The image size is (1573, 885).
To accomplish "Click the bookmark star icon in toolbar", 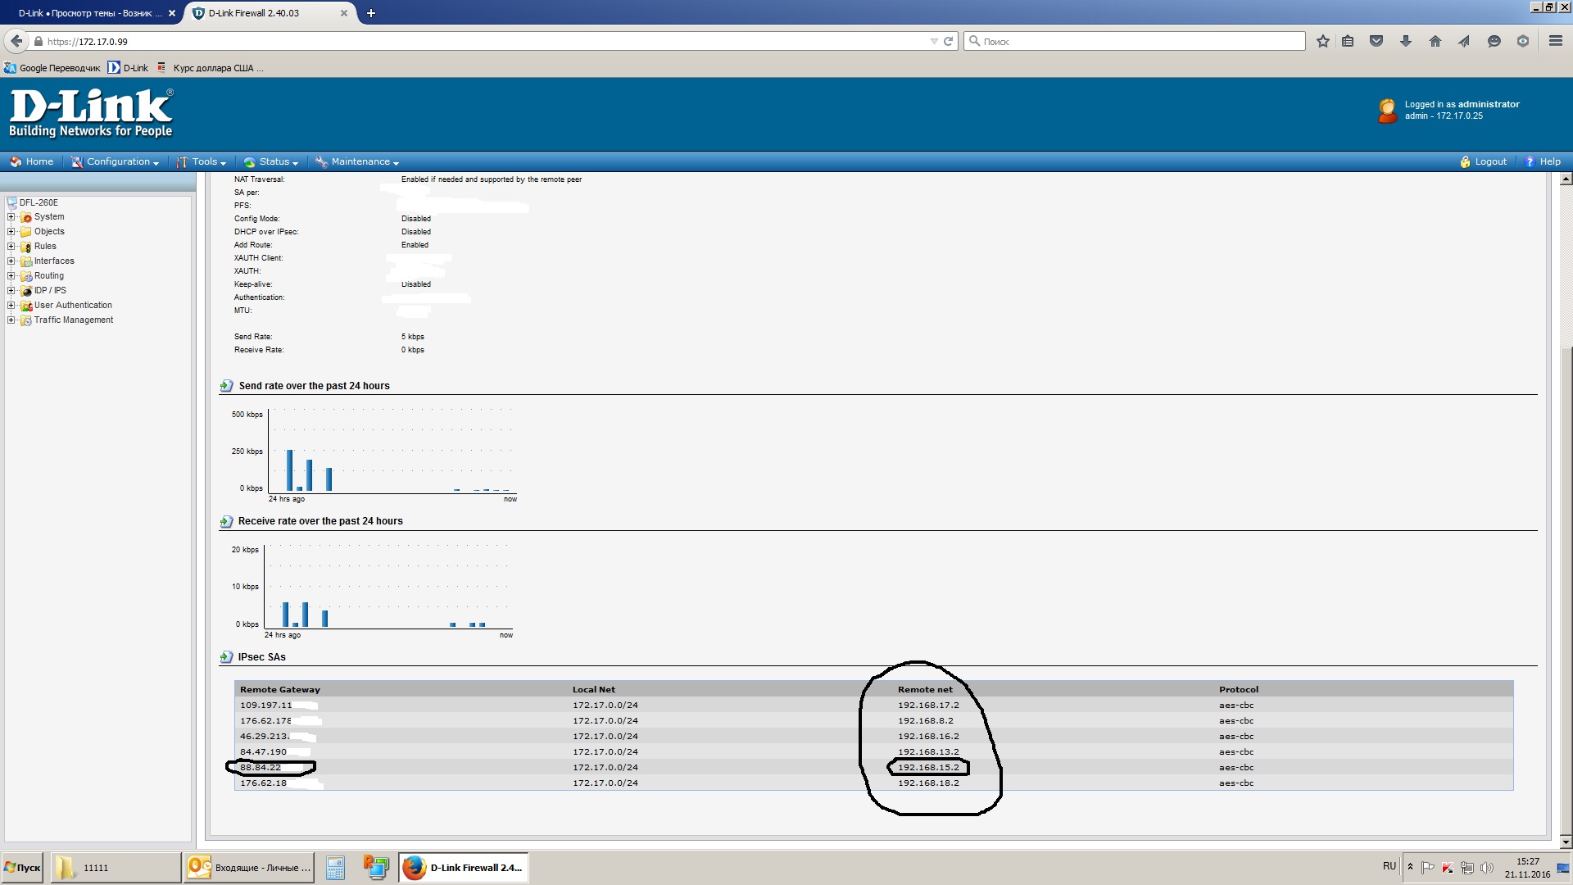I will click(1322, 41).
